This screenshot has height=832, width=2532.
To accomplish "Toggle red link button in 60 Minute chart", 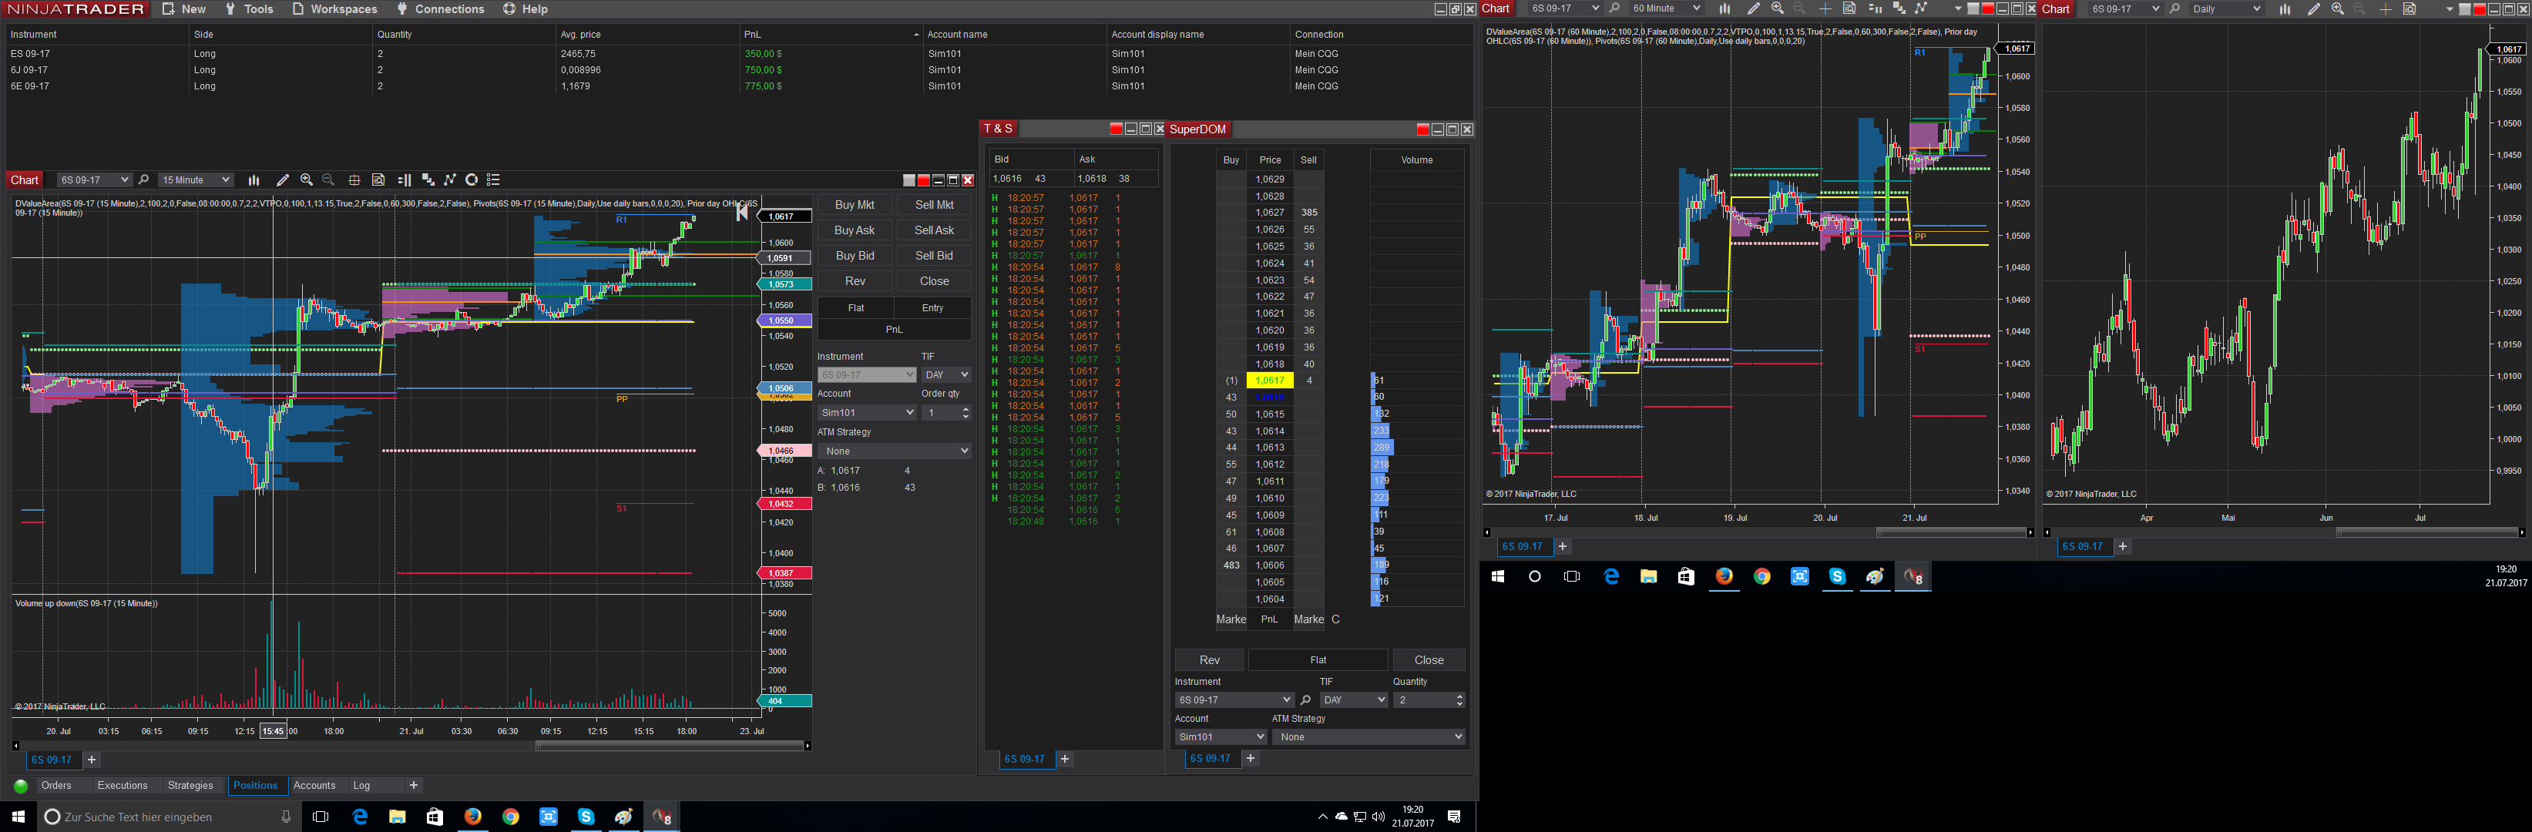I will click(x=1987, y=8).
